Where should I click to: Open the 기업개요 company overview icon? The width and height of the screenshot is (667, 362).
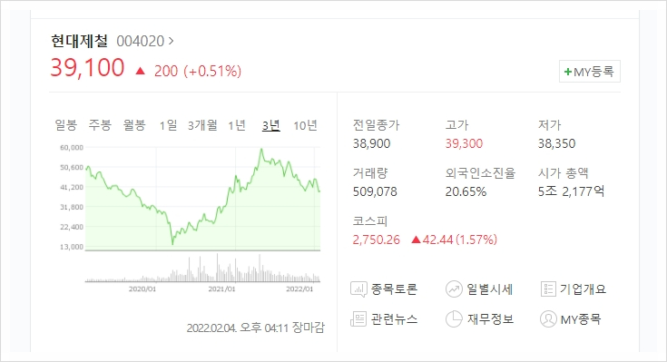[548, 289]
